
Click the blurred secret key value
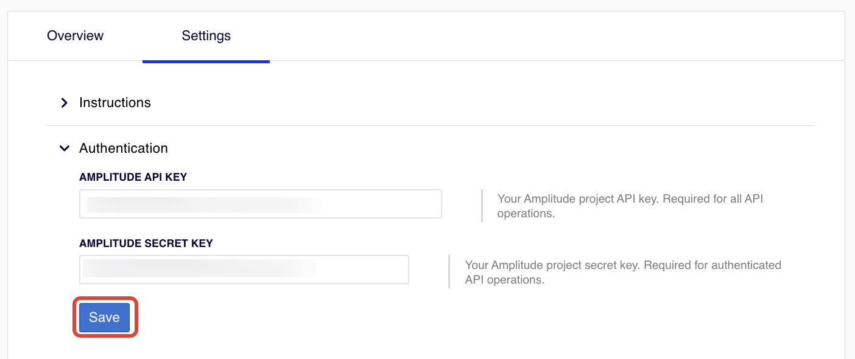pos(199,269)
